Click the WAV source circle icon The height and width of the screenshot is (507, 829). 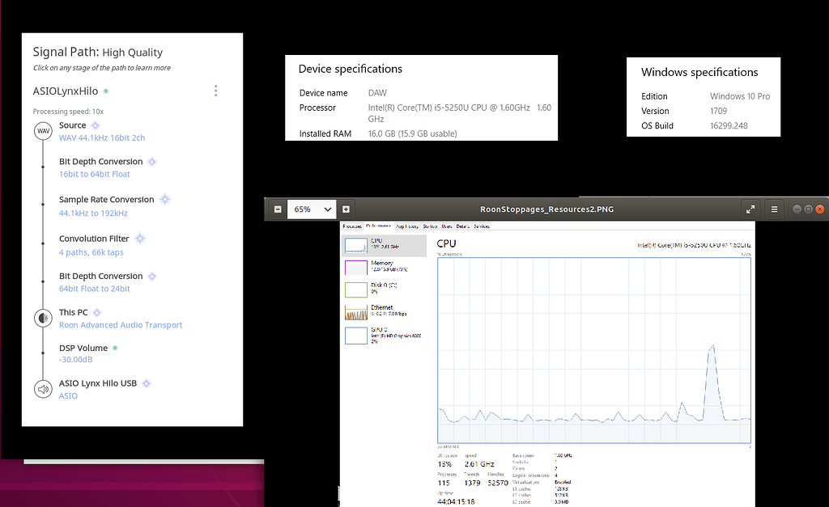[x=42, y=130]
